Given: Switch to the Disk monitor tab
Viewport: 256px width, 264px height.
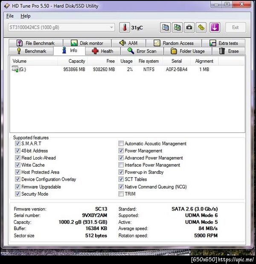Looking at the screenshot, I should coord(87,43).
